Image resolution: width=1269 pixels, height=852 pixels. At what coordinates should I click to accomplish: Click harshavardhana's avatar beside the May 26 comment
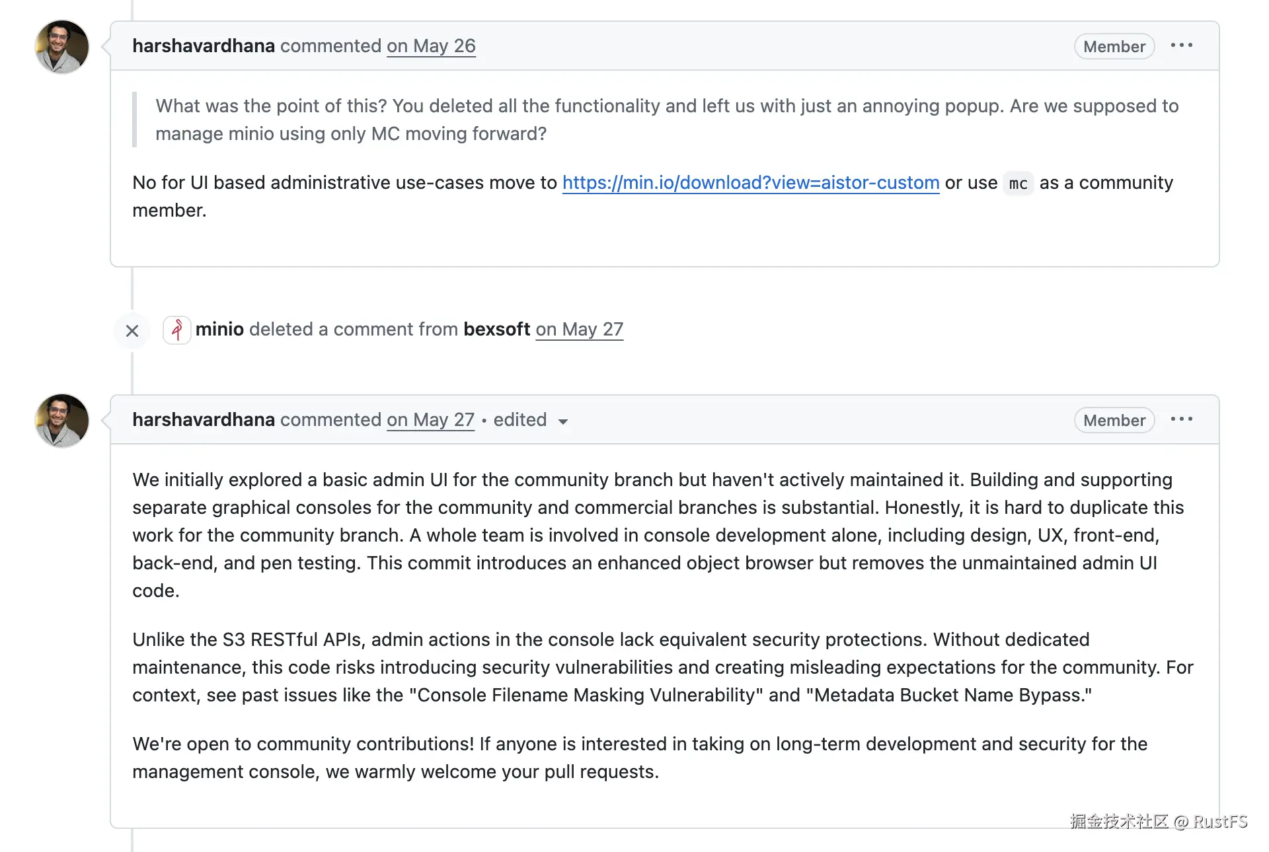62,47
